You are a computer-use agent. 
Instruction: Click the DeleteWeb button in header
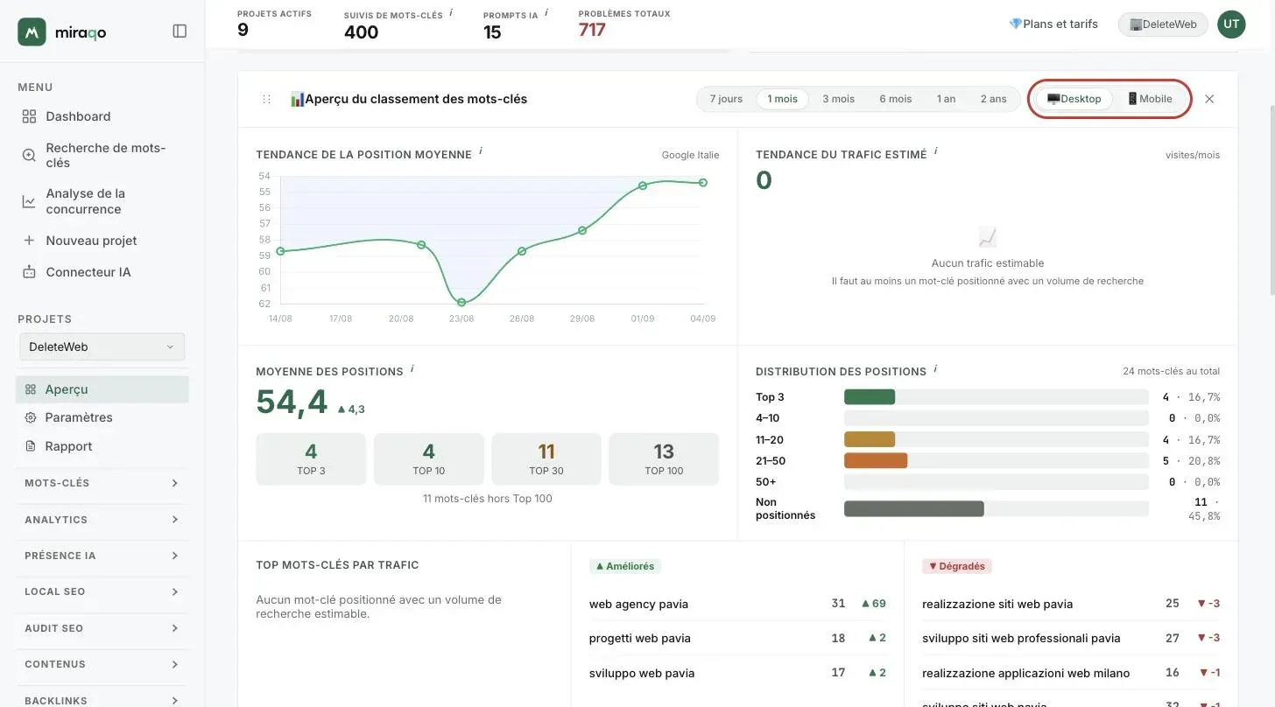[1163, 24]
